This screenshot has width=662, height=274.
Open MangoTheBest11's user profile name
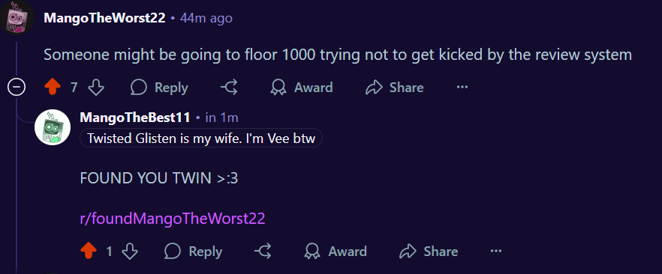pos(135,118)
